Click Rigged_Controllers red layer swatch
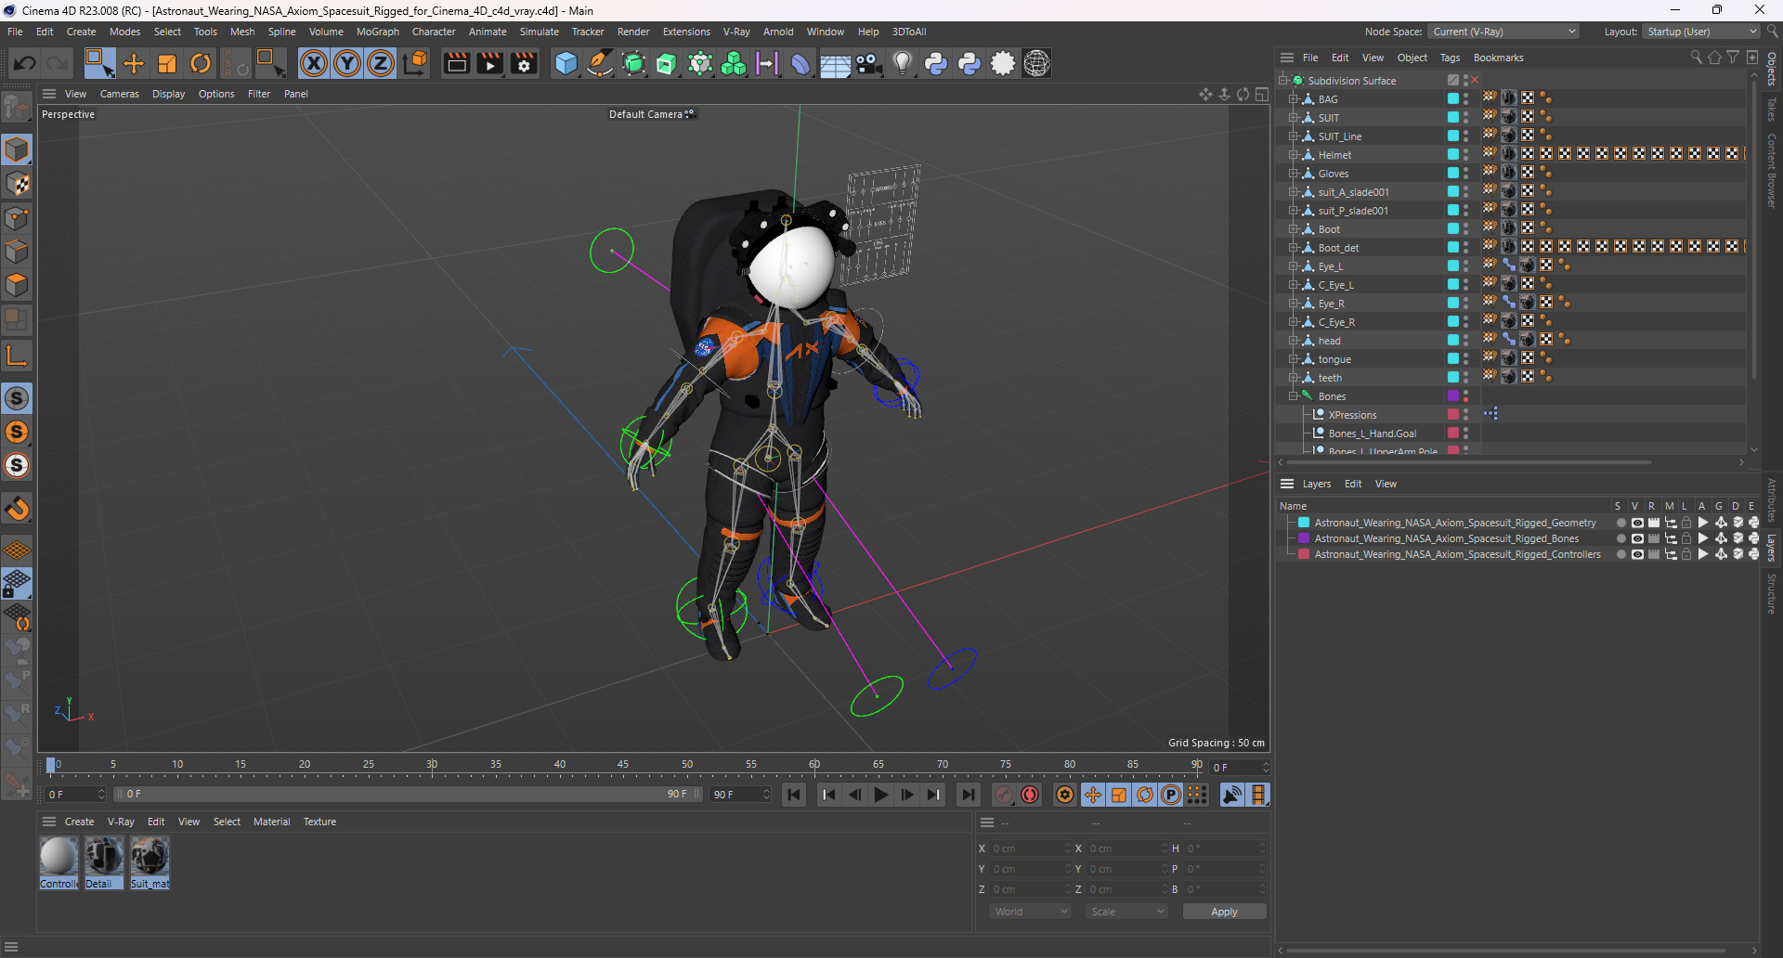Image resolution: width=1783 pixels, height=958 pixels. pos(1304,554)
